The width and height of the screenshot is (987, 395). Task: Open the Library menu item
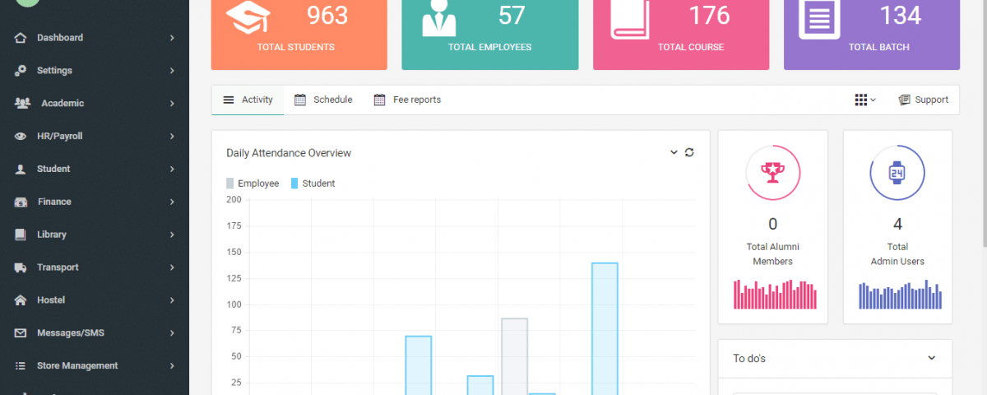click(95, 235)
